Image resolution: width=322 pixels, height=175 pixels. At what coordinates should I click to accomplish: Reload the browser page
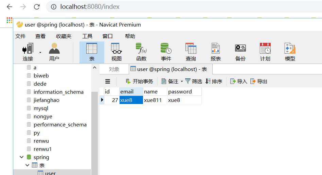[x=37, y=7]
